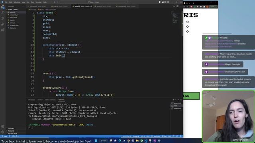
Task: Click the constructor breadcrumb
Action: point(51,10)
